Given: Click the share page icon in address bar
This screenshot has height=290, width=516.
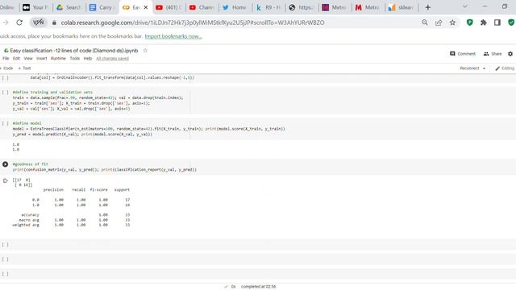Looking at the screenshot, I should (x=439, y=23).
